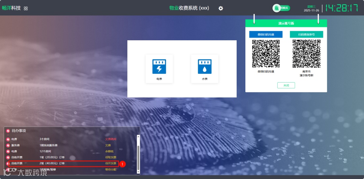Click the 3个房间 text
The image size is (364, 179).
point(44,139)
